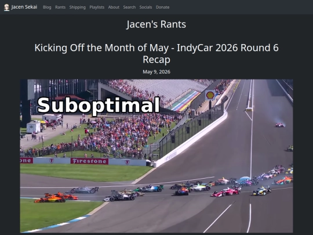Click the Donate nav link

tap(162, 7)
